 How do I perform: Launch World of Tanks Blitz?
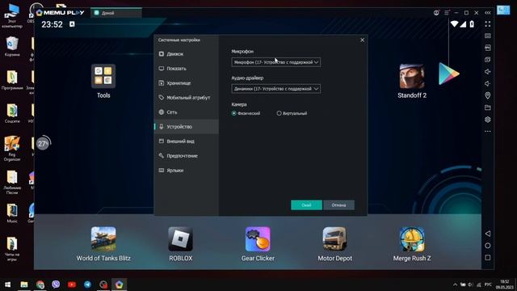click(103, 244)
